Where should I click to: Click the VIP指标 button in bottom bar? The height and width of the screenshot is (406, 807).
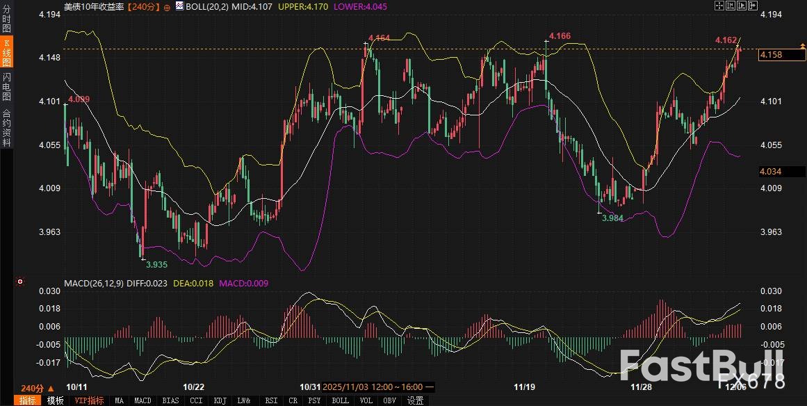click(89, 400)
